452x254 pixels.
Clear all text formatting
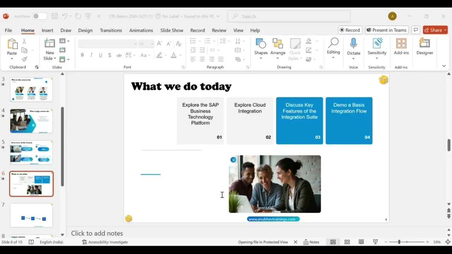click(x=179, y=43)
